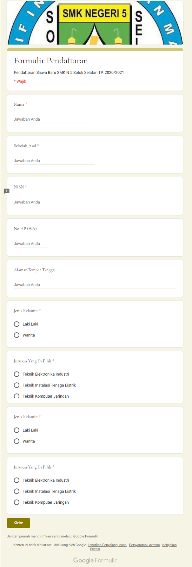Focus the Alamat Tempat Tinggal field
The width and height of the screenshot is (192, 567).
(x=95, y=285)
